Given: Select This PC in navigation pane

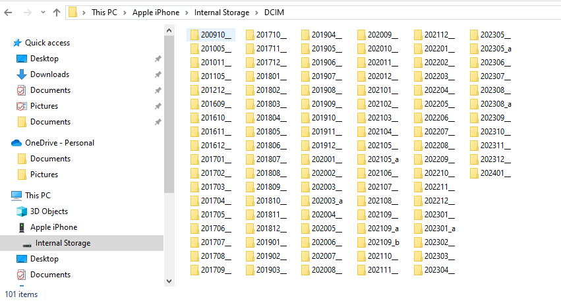Looking at the screenshot, I should (x=37, y=196).
